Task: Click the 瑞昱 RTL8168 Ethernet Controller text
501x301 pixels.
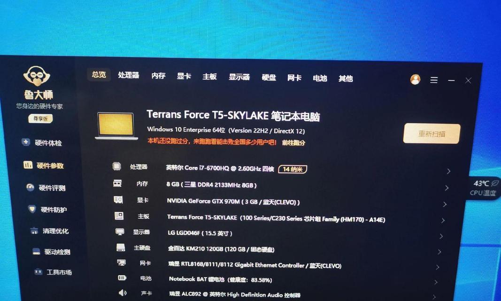Action: click(x=255, y=265)
